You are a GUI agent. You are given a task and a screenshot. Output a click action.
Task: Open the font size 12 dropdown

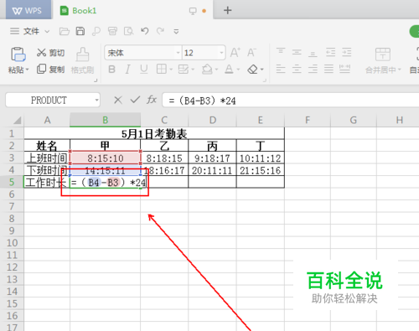221,53
